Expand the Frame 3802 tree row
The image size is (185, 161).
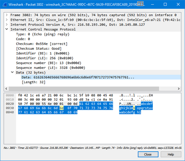(x=7, y=15)
